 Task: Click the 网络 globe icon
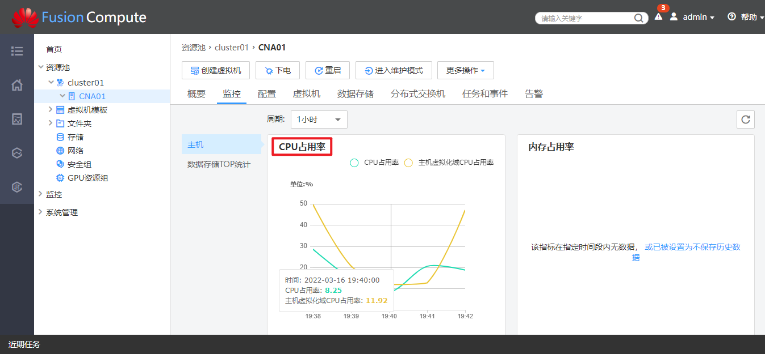pos(60,151)
